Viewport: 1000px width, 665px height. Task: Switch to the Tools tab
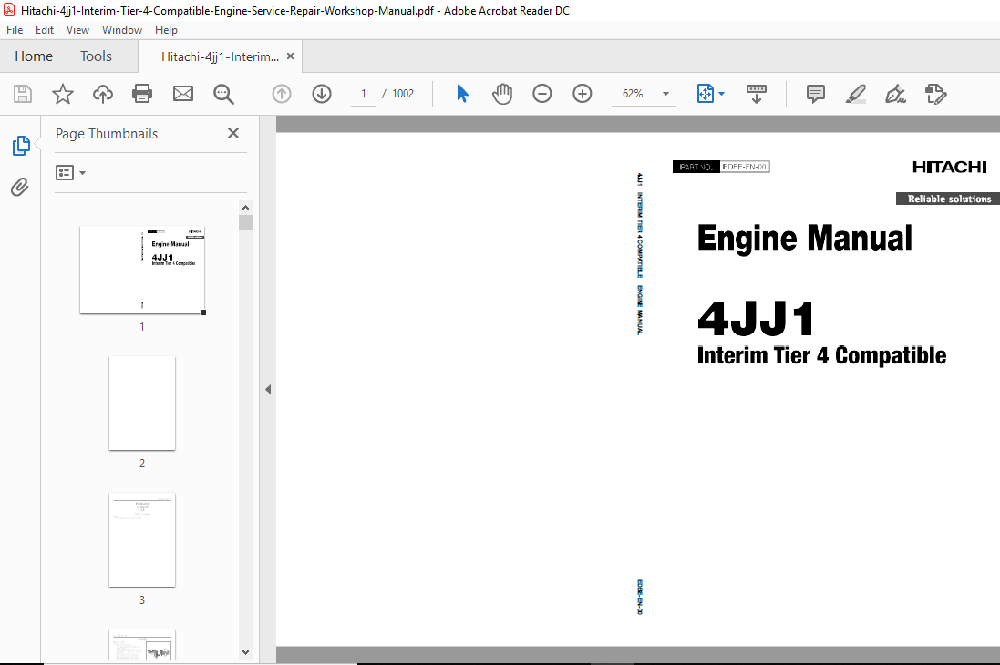click(x=96, y=56)
